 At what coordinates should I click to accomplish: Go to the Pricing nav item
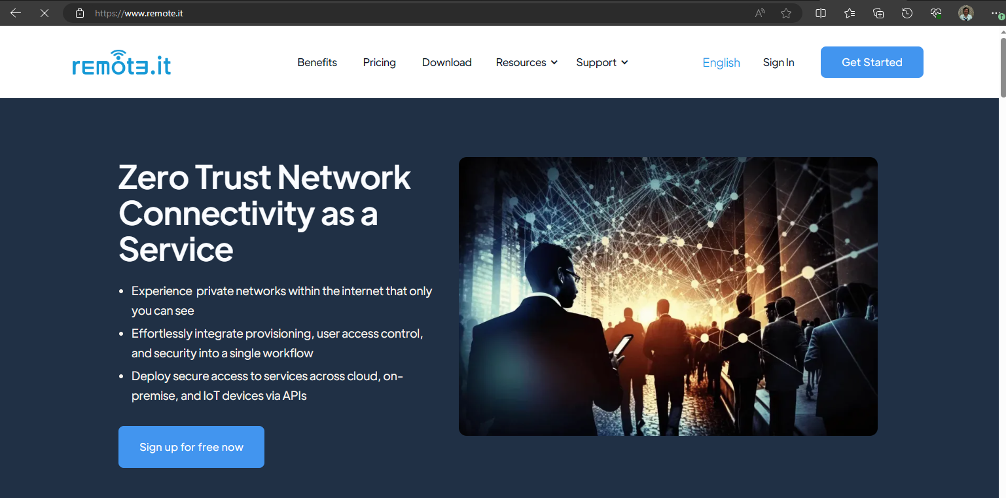380,62
